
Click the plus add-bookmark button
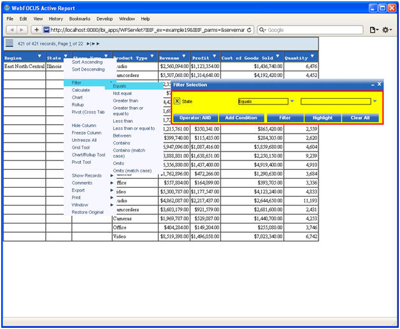(x=36, y=30)
